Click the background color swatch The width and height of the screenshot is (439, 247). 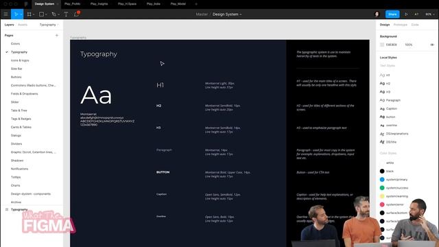[382, 45]
